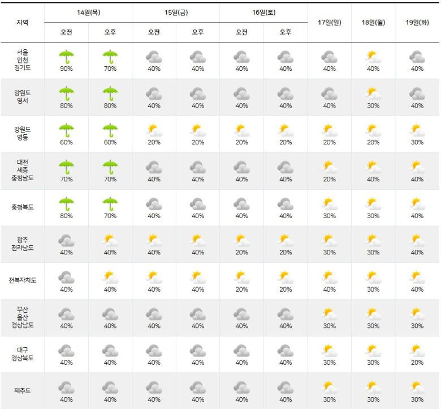The image size is (441, 409).
Task: Click 서울 인천 경기도 cloudy icon for 19일(화)
Action: click(417, 57)
